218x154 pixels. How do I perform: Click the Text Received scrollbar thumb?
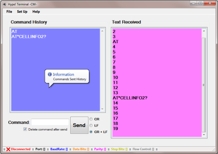point(204,85)
